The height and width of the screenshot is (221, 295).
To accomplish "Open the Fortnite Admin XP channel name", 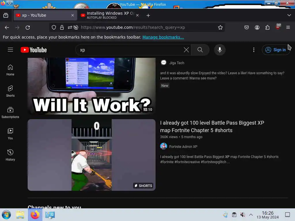I will click(183, 146).
